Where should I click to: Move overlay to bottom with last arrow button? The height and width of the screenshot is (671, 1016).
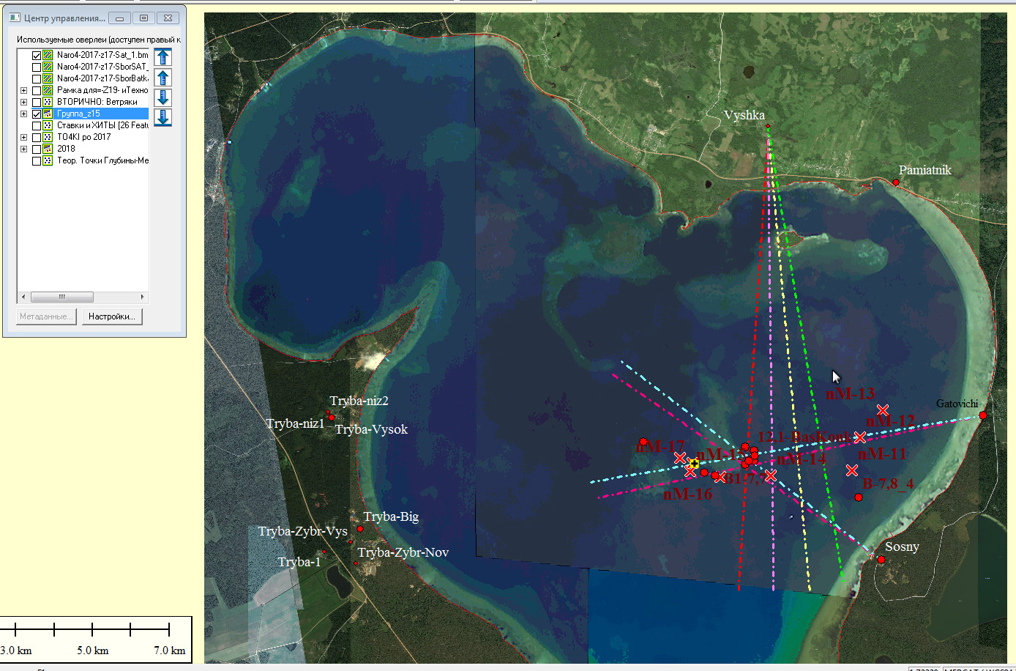pos(163,117)
